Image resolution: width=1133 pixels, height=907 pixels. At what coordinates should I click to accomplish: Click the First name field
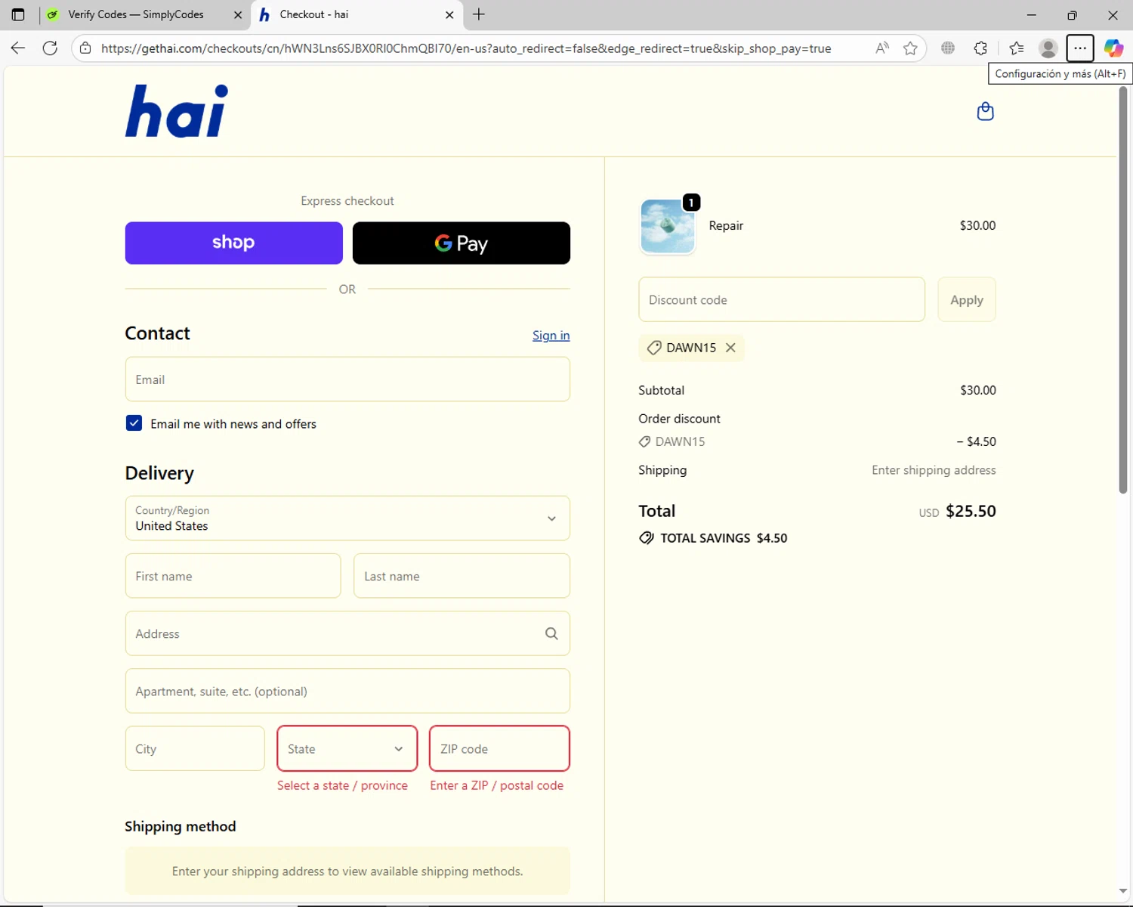click(233, 576)
